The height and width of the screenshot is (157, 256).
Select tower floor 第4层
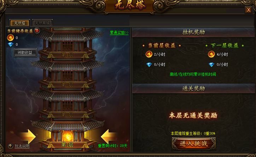tap(67, 55)
